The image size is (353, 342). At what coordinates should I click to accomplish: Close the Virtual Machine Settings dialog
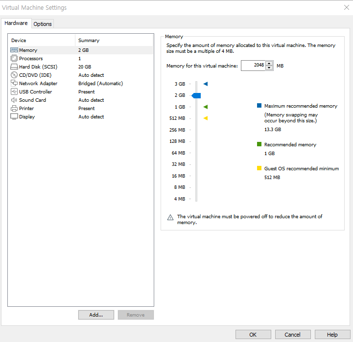point(347,7)
